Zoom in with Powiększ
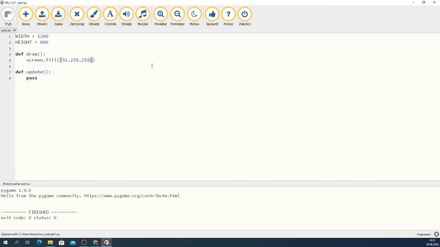Viewport: 440px width, 247px height. 160,16
